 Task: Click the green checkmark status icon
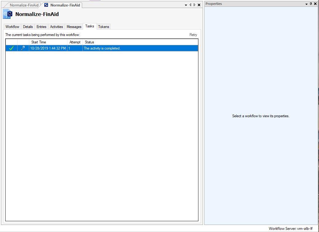click(x=12, y=48)
